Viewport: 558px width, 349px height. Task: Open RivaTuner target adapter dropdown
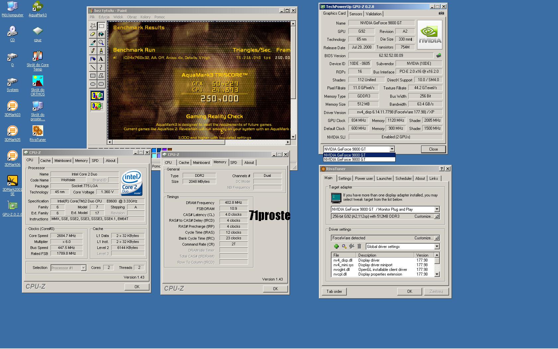point(437,209)
